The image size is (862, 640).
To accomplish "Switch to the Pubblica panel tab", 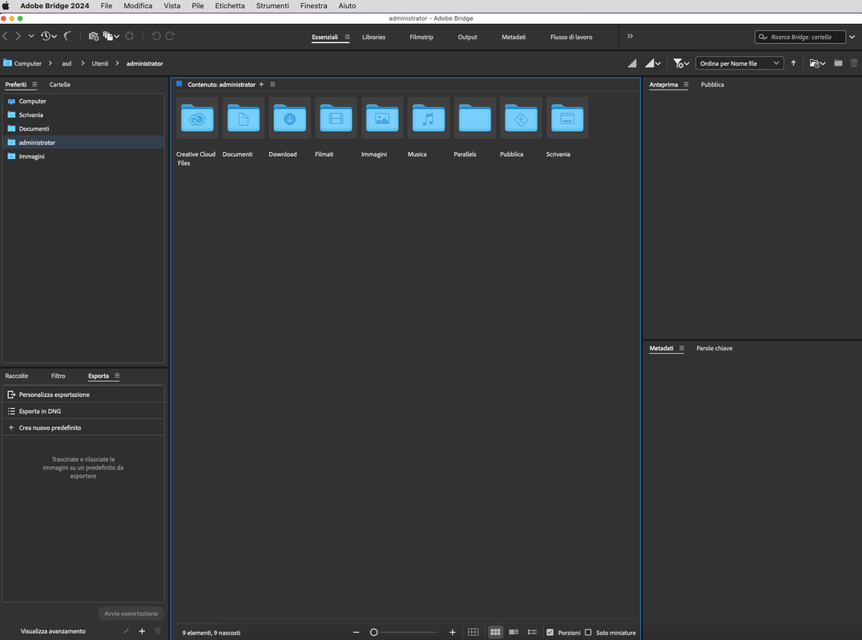I will (x=712, y=85).
